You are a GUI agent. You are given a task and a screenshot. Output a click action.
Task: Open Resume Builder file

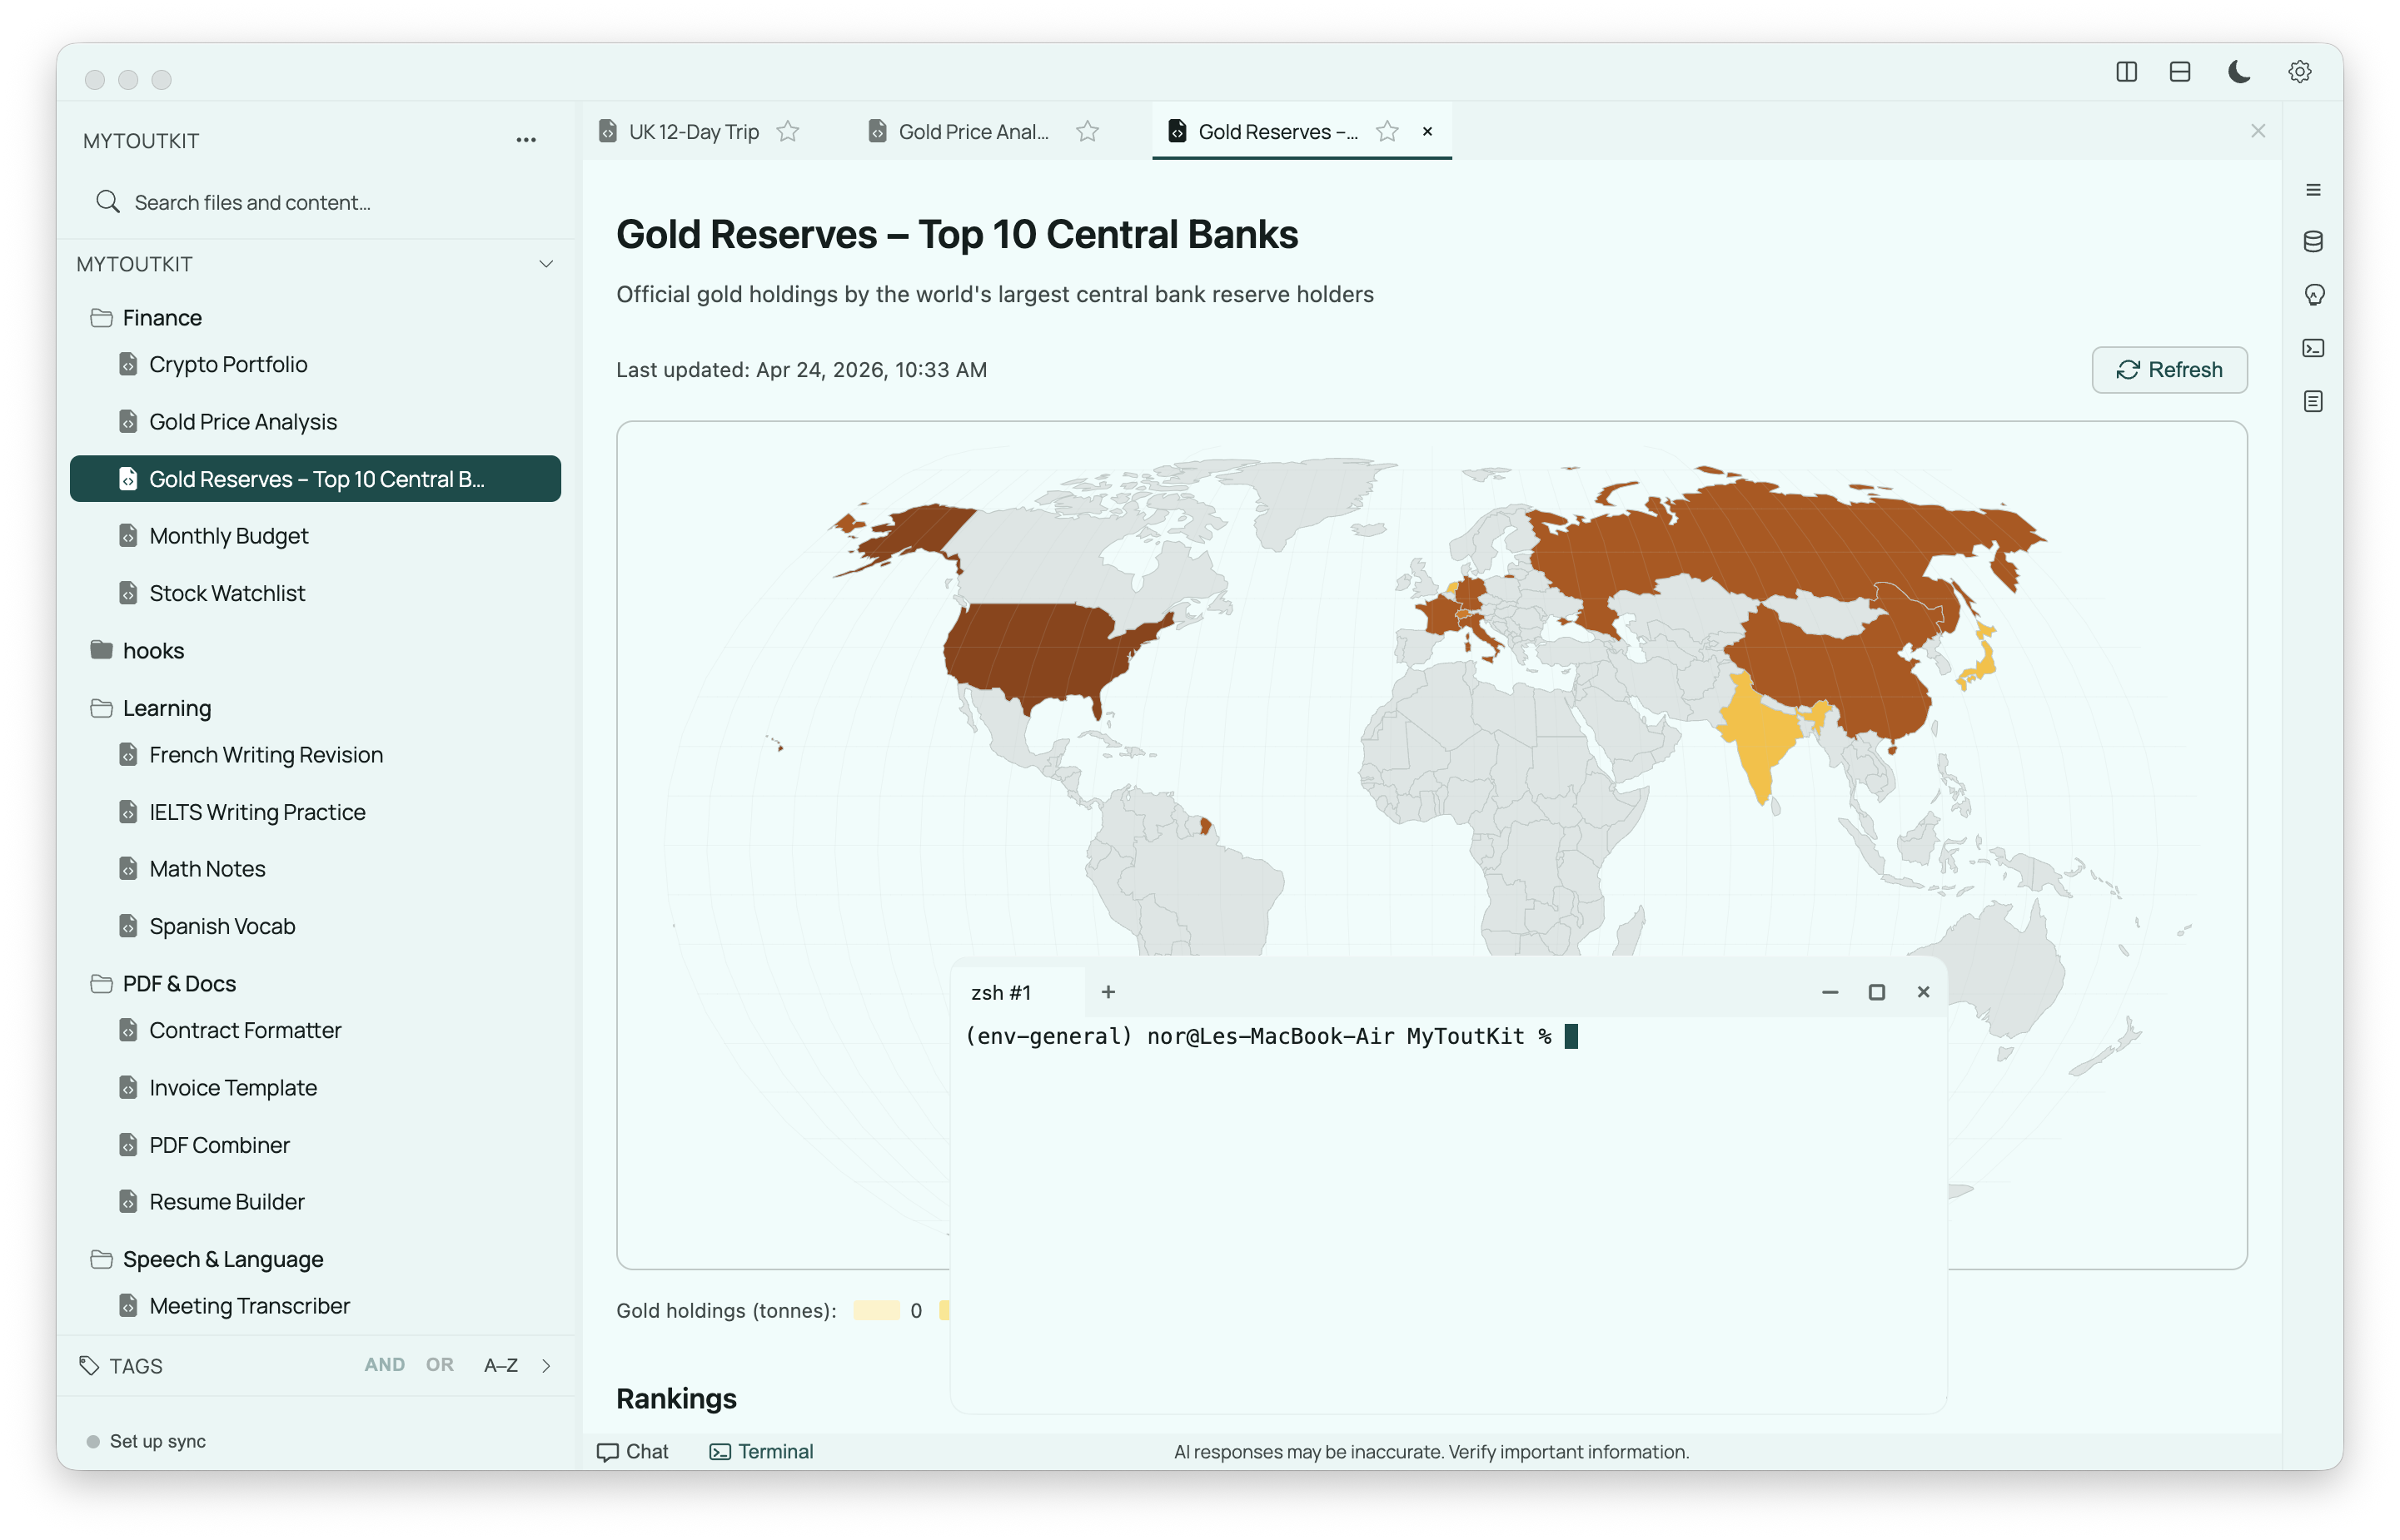[x=227, y=1202]
